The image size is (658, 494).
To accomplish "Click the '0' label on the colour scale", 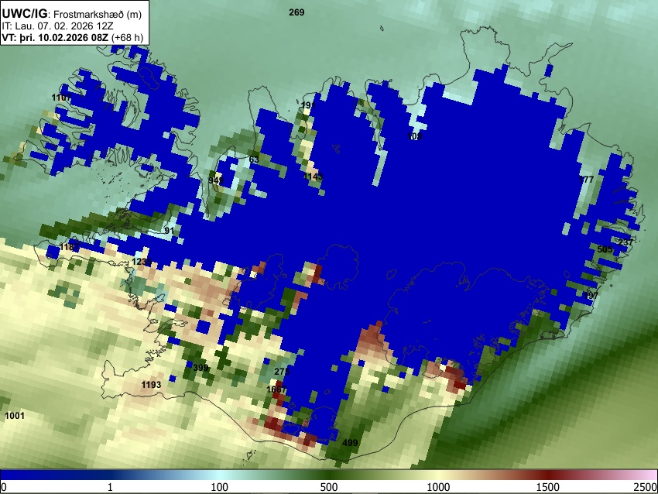I will 4,487.
